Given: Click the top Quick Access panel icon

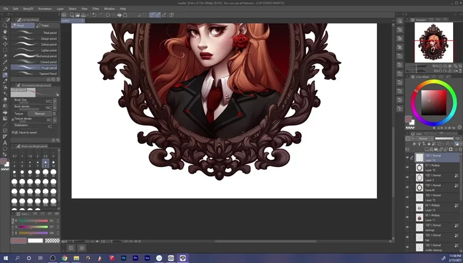Looking at the screenshot, I should [x=399, y=21].
